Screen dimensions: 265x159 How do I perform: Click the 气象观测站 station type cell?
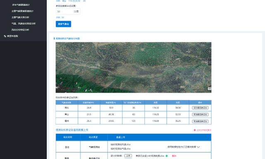point(94,147)
